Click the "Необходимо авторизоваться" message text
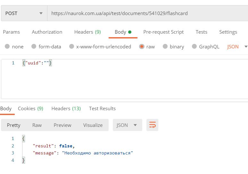 click(x=97, y=153)
